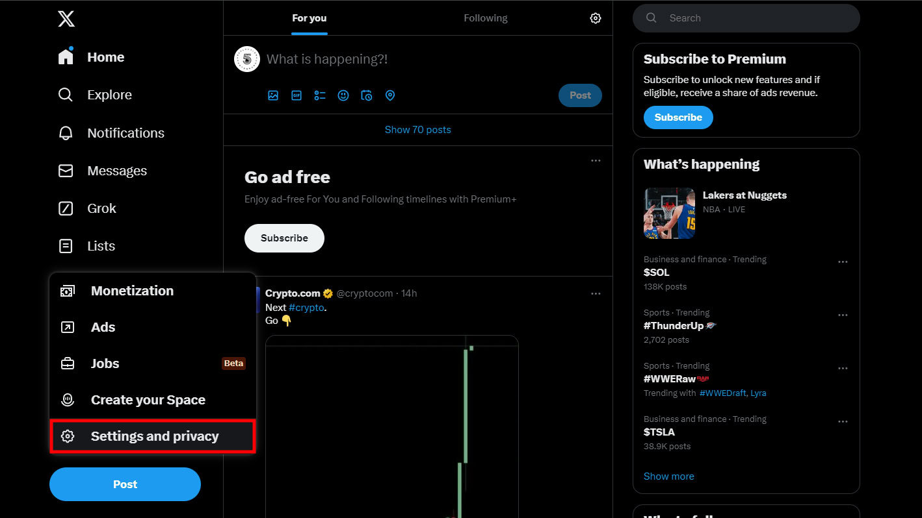Switch to the Following tab
Screen dimensions: 922x518
click(485, 18)
